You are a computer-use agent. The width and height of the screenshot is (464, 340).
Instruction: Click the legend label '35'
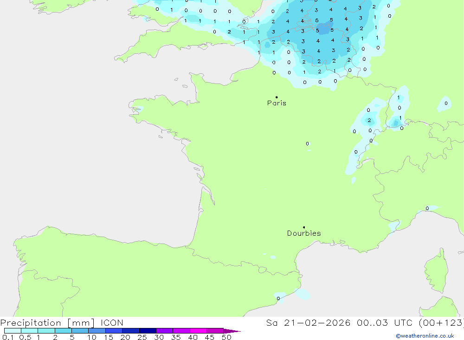click(176, 337)
